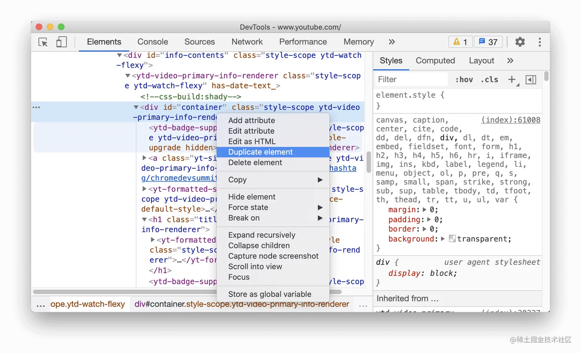Follow the hashta hyperlink in the DOM tree
This screenshot has height=353, width=581.
coord(343,168)
